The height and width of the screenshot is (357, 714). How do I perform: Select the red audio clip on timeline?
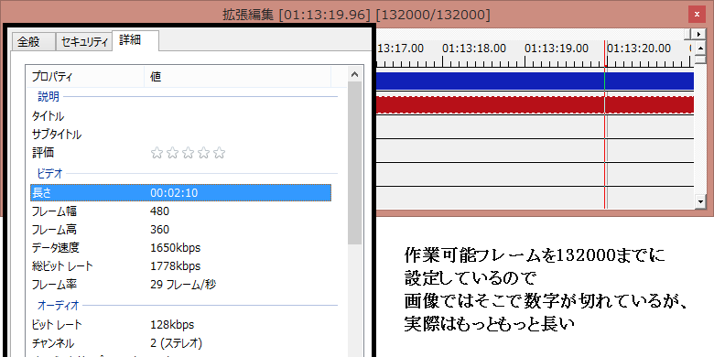pyautogui.click(x=535, y=104)
